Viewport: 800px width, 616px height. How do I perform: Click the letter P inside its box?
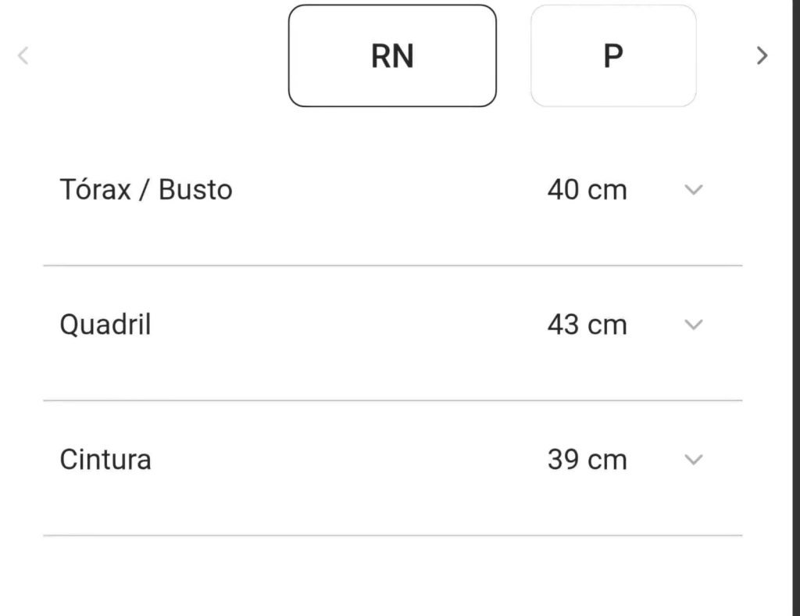(613, 56)
